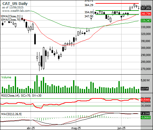Click the CAT_US Daily chart title
The image size is (153, 130).
pos(15,4)
